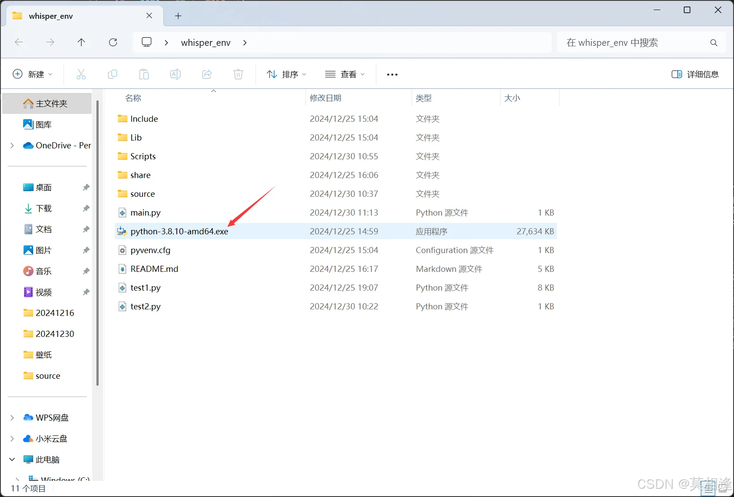Click the Copy icon in the toolbar
The image size is (734, 497).
click(x=113, y=74)
